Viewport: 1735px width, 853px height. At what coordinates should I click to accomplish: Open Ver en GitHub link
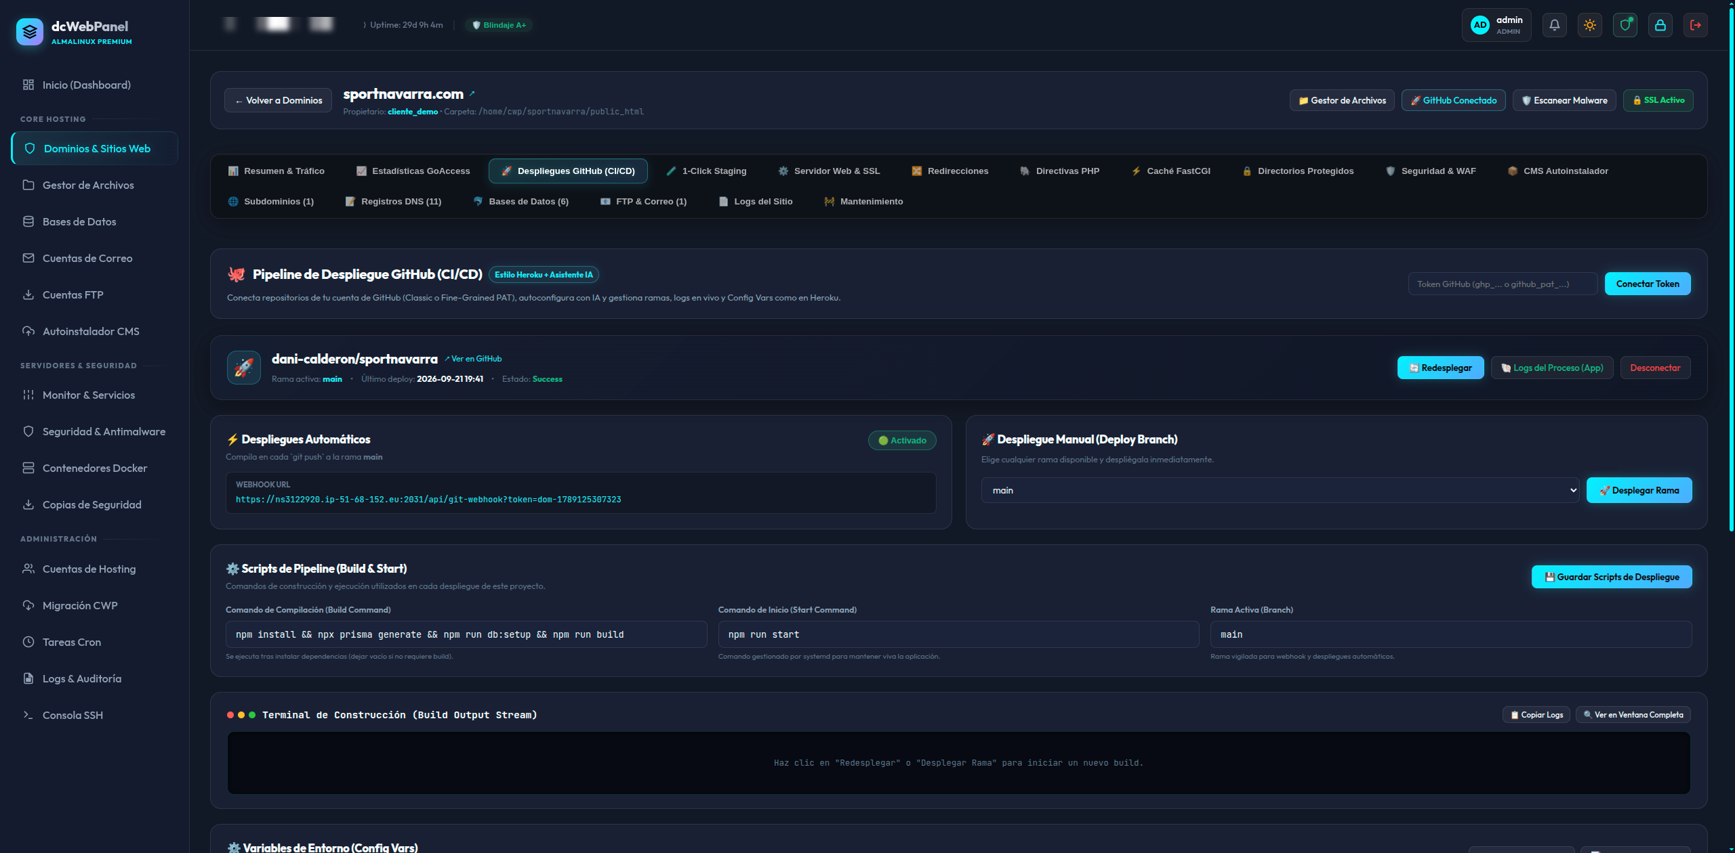click(x=473, y=359)
